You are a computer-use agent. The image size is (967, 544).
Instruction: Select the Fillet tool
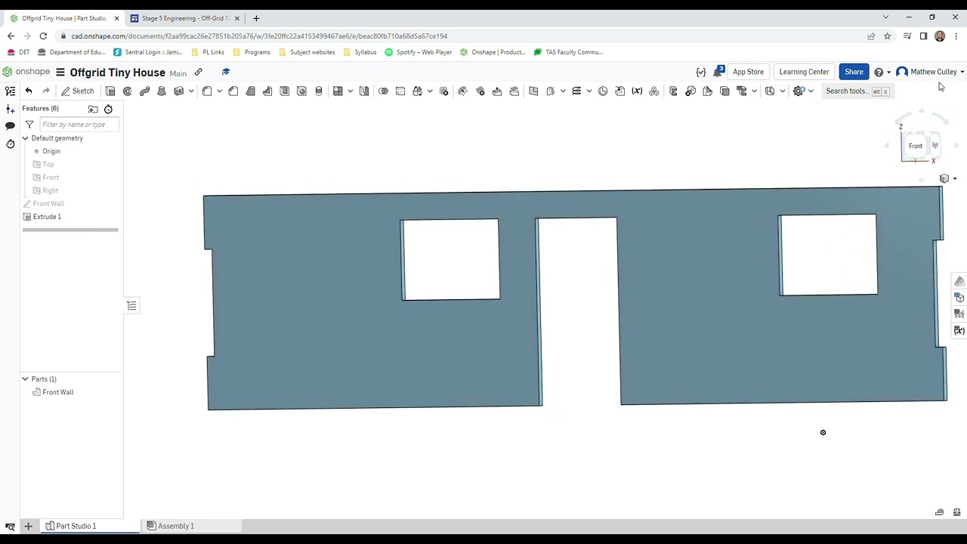(207, 91)
